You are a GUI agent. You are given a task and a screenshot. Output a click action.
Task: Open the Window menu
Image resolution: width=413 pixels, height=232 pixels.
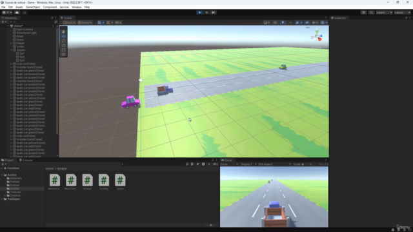coord(76,7)
